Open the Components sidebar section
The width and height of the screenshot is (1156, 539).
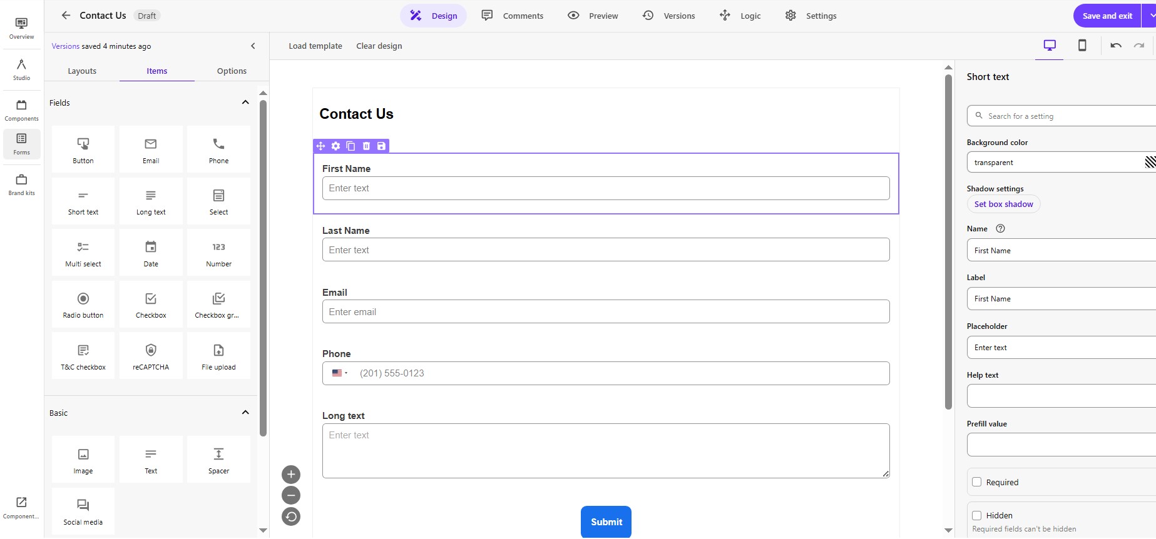point(21,110)
